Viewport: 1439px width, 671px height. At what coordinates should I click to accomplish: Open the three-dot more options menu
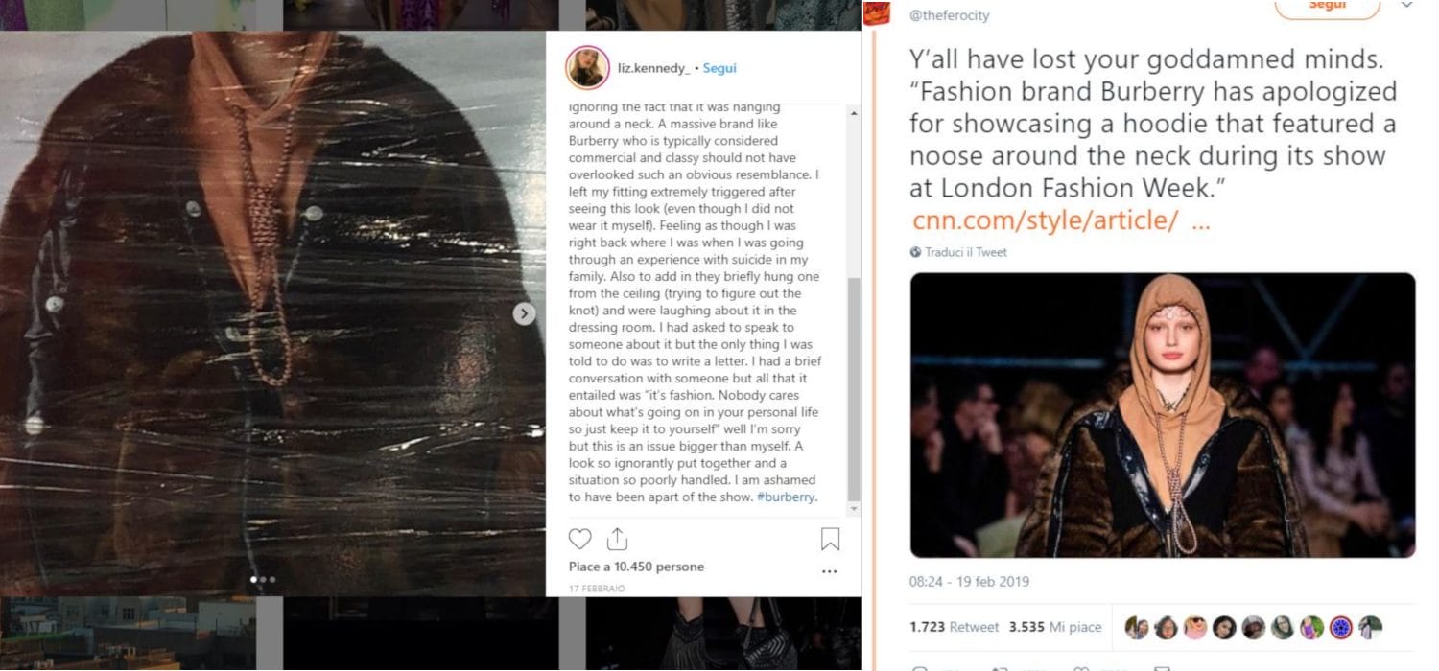pos(830,571)
